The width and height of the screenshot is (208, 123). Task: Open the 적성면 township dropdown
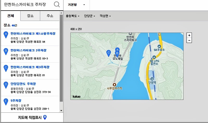point(105,16)
